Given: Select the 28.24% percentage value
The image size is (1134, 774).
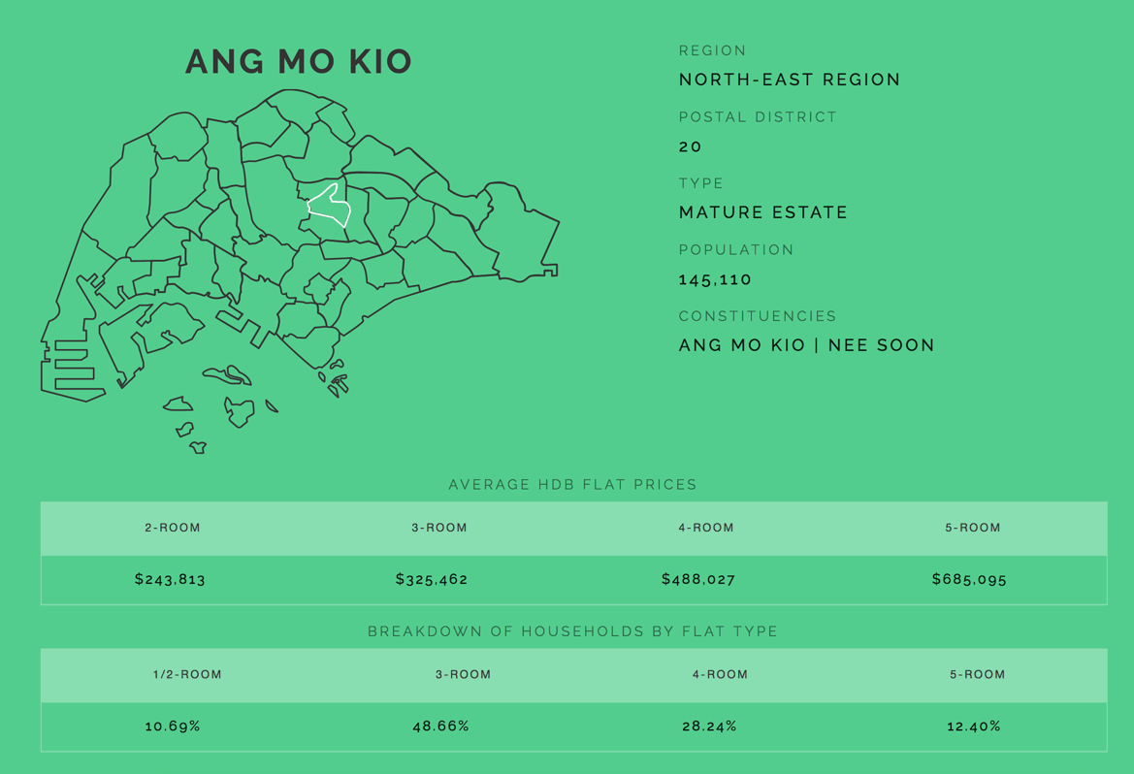Looking at the screenshot, I should 709,726.
